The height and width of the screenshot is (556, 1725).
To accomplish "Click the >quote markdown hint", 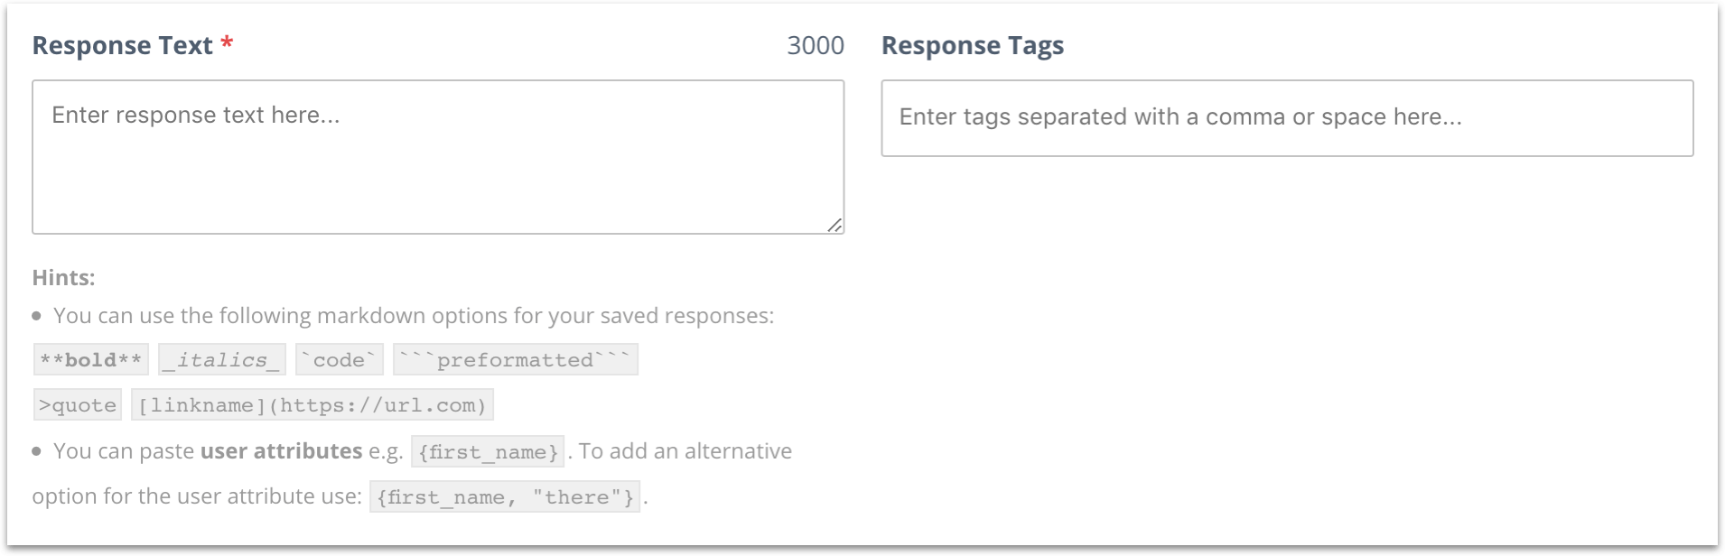I will tap(78, 404).
